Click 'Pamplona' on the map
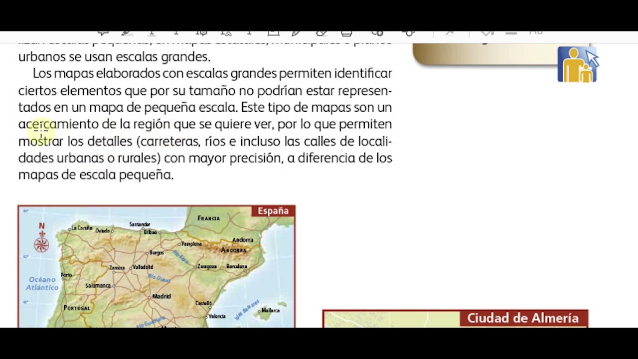638x359 pixels. (191, 244)
